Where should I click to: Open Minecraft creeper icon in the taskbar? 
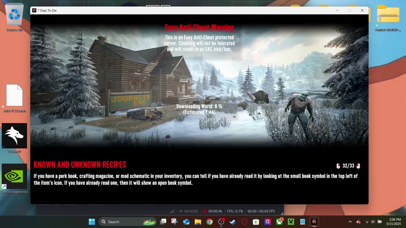[291, 222]
